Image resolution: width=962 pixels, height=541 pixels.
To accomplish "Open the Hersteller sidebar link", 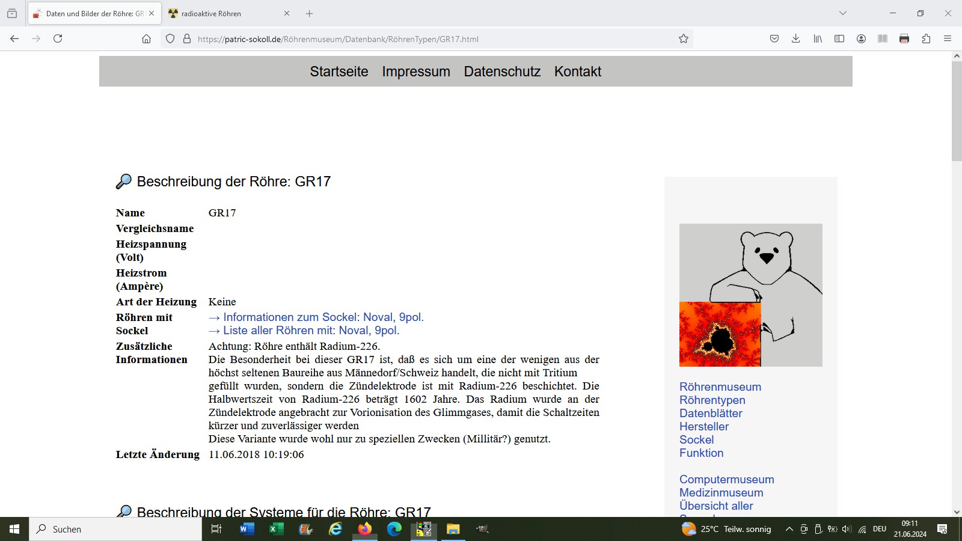I will 704,427.
